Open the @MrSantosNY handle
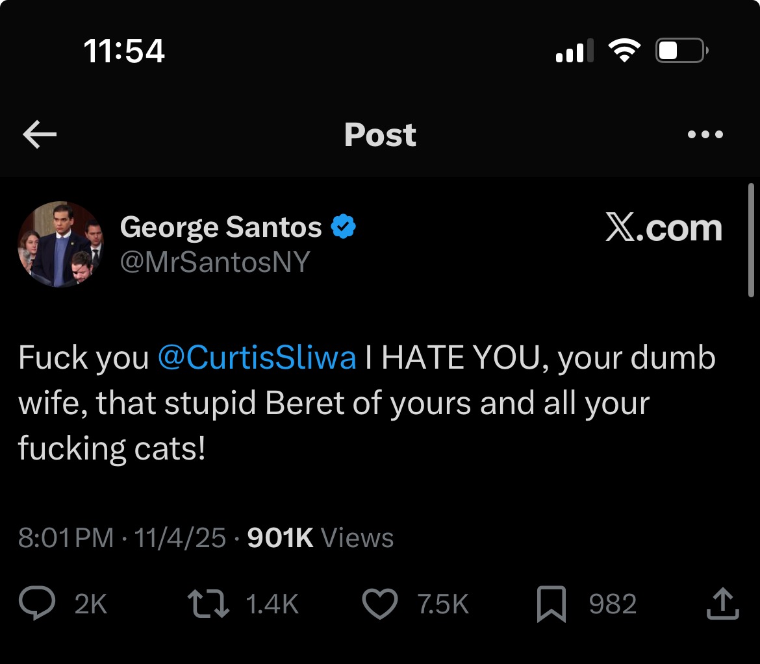760x664 pixels. (215, 262)
